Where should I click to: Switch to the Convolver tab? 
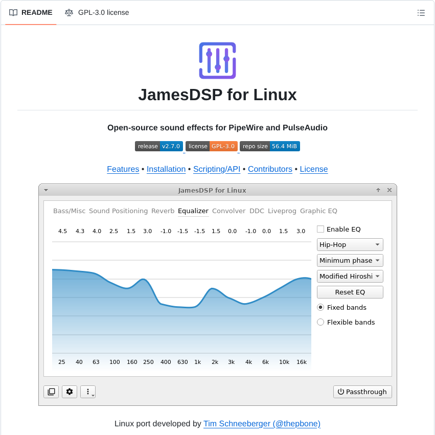coord(228,211)
